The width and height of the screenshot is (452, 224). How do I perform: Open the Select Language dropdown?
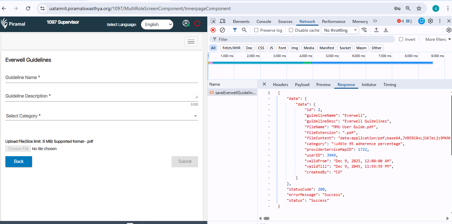(157, 24)
